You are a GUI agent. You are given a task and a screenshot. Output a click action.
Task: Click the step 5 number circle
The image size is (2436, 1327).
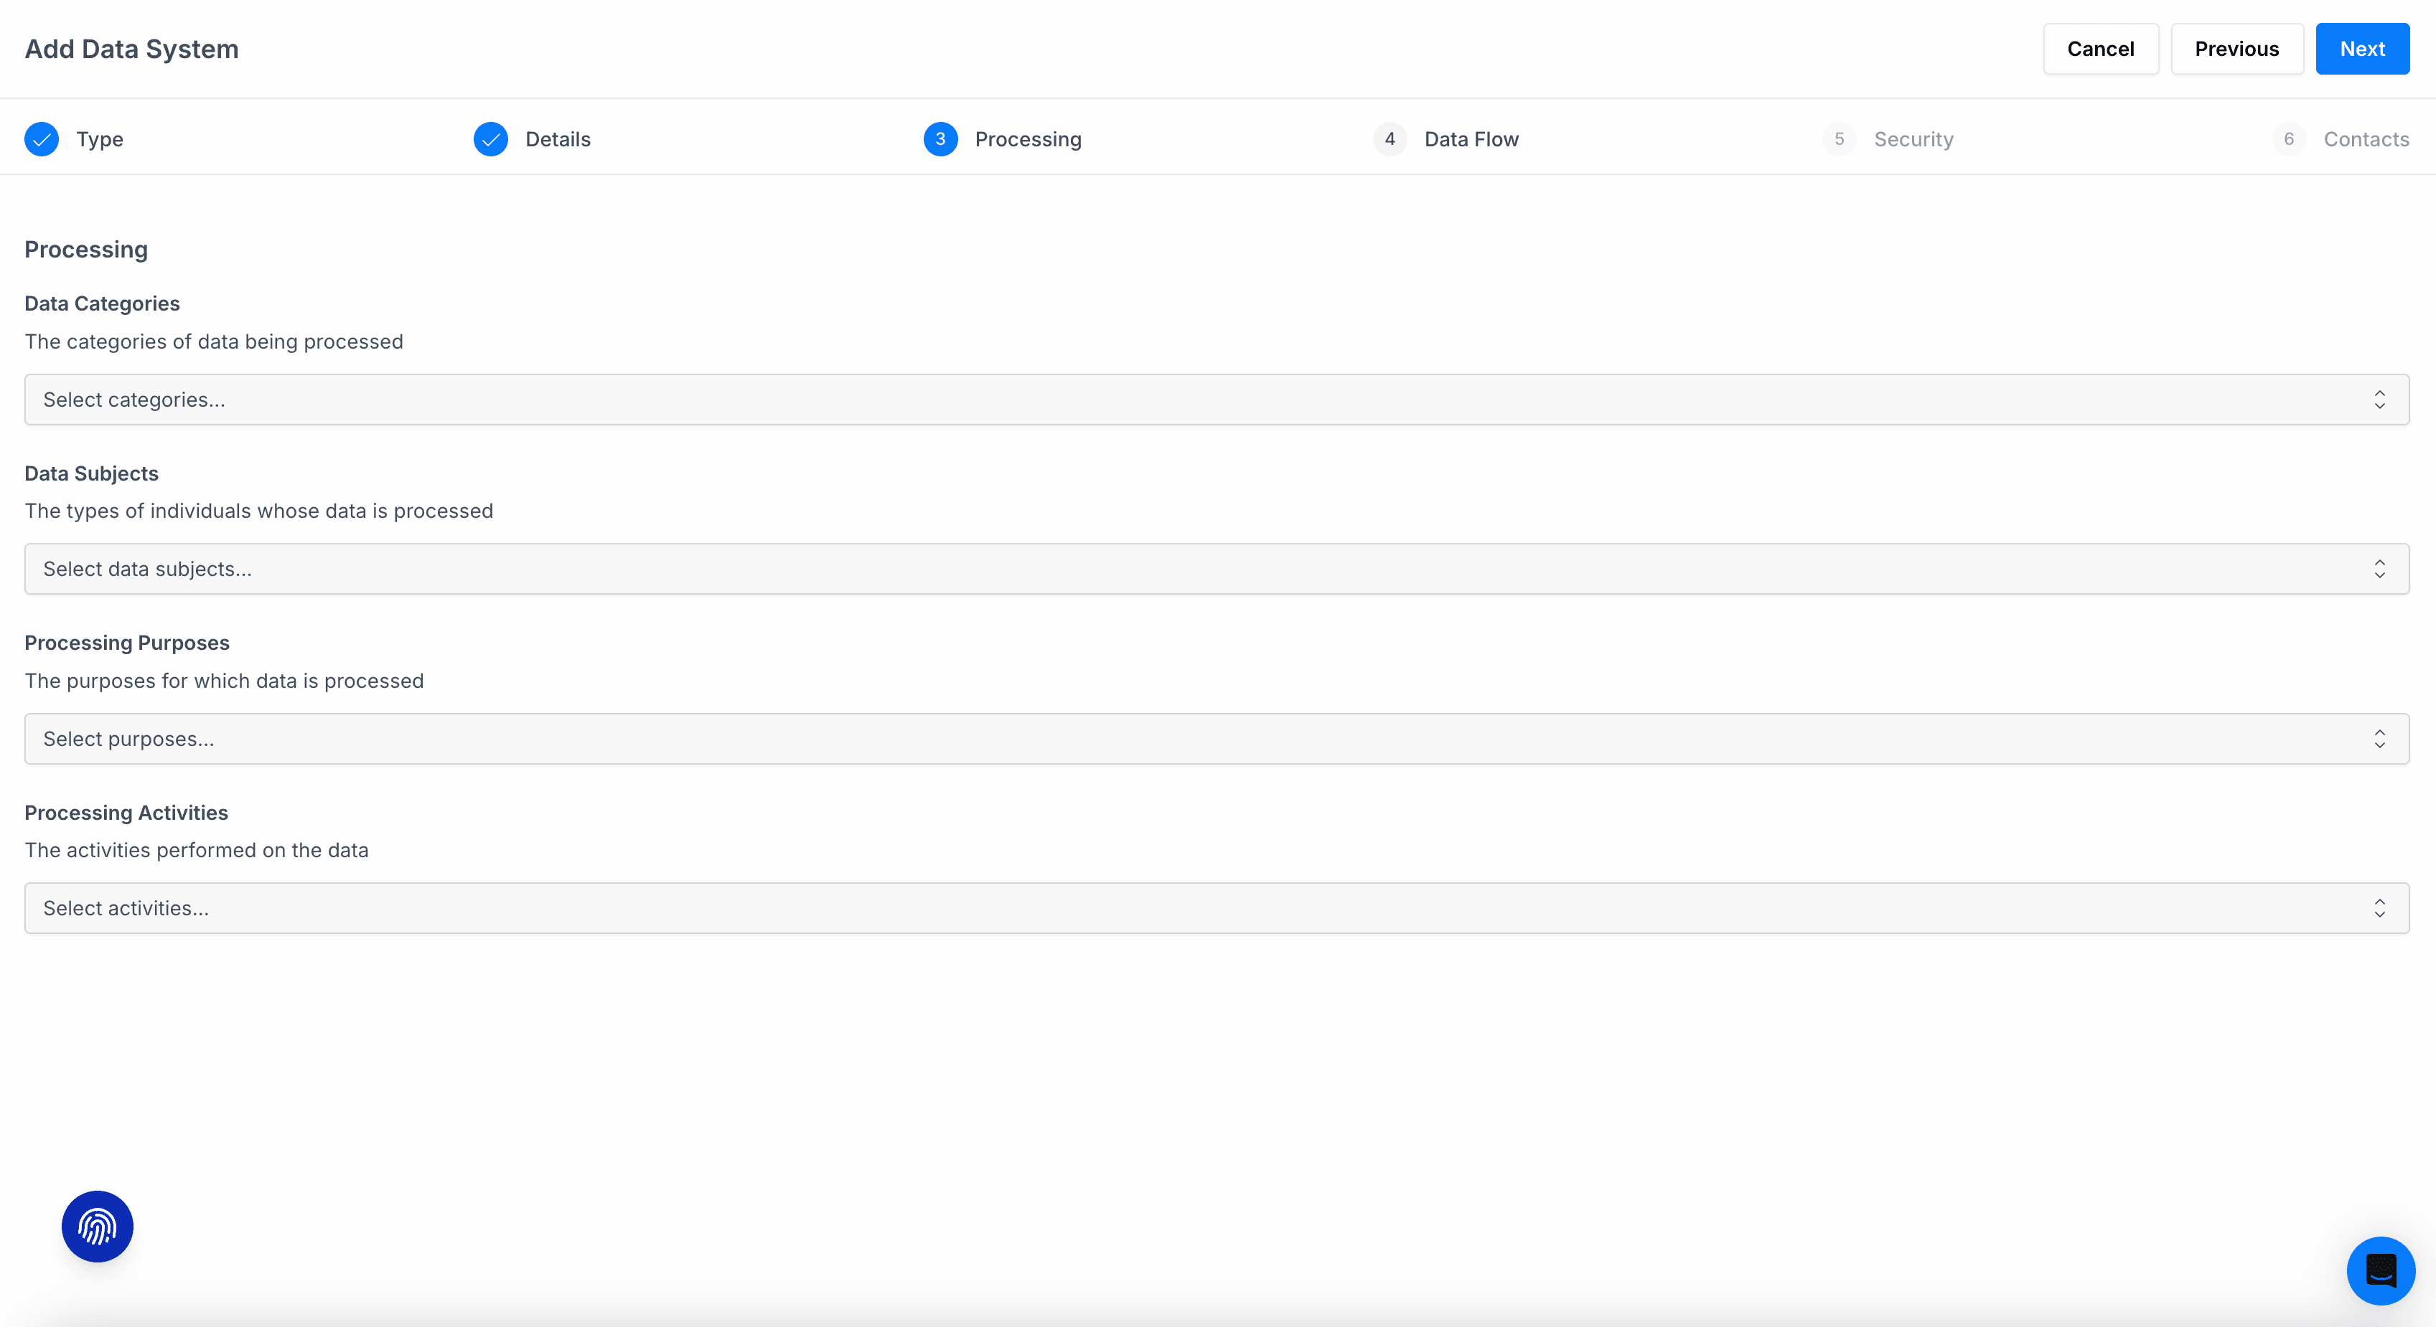point(1838,139)
